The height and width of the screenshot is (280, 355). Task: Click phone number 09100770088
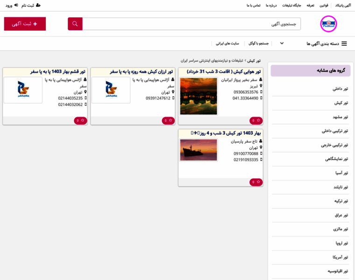pyautogui.click(x=246, y=154)
